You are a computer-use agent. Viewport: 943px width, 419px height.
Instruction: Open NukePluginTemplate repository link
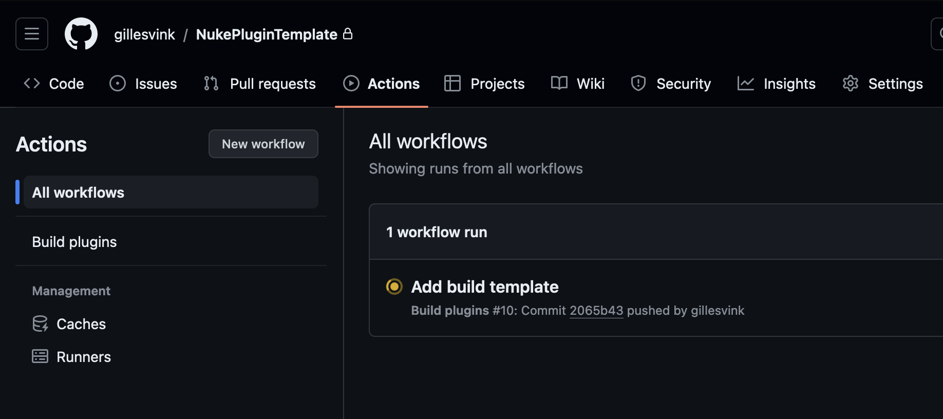coord(267,34)
